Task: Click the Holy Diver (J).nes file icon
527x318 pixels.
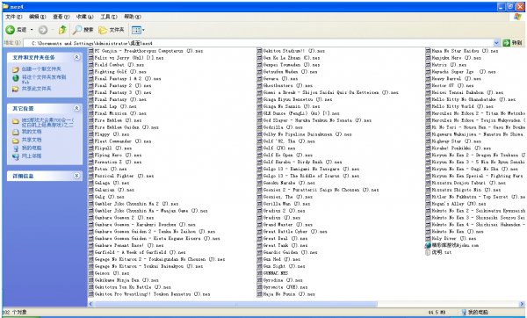Action: point(428,238)
